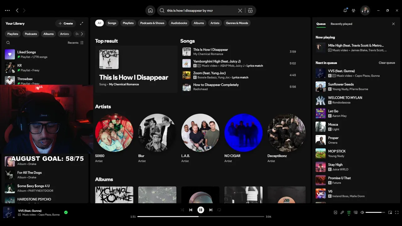
Task: Open Connect to a device icon
Action: [356, 213]
